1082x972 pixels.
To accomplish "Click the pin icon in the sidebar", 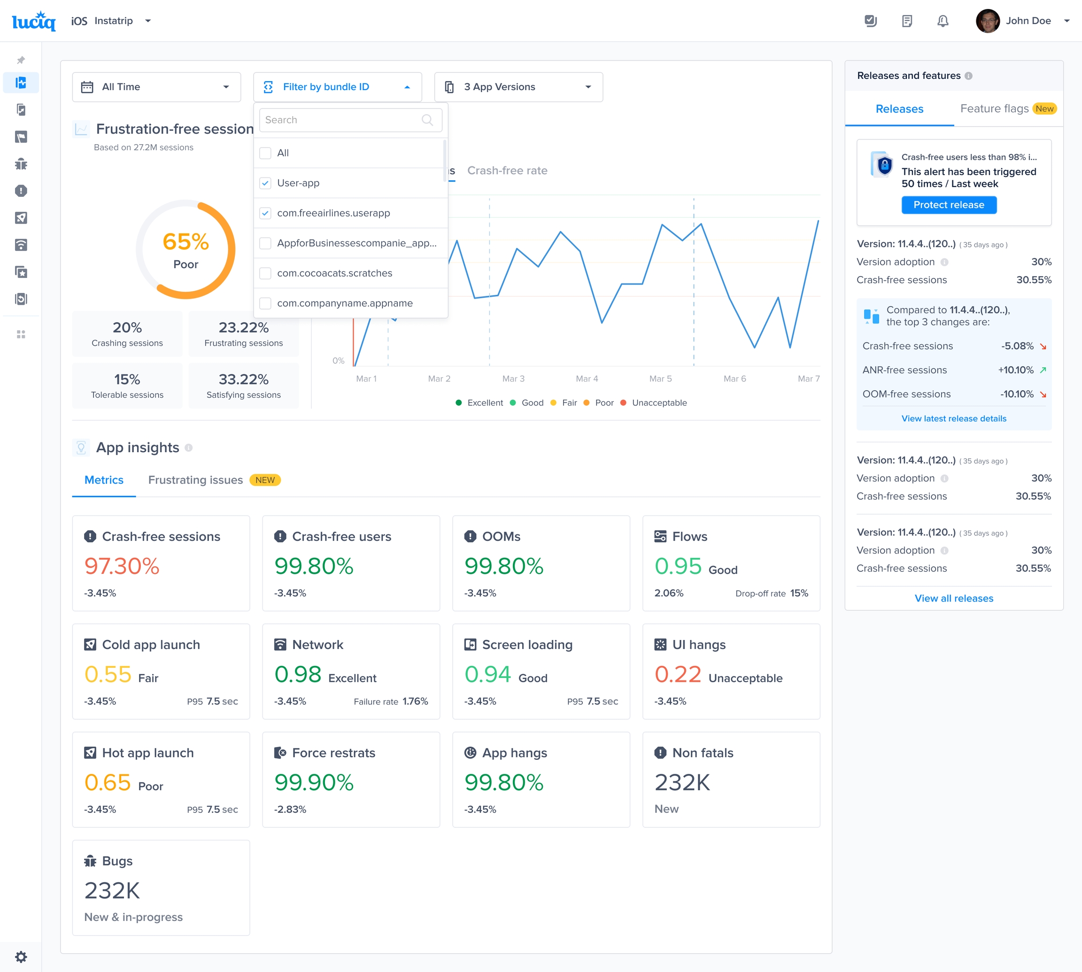I will click(21, 60).
